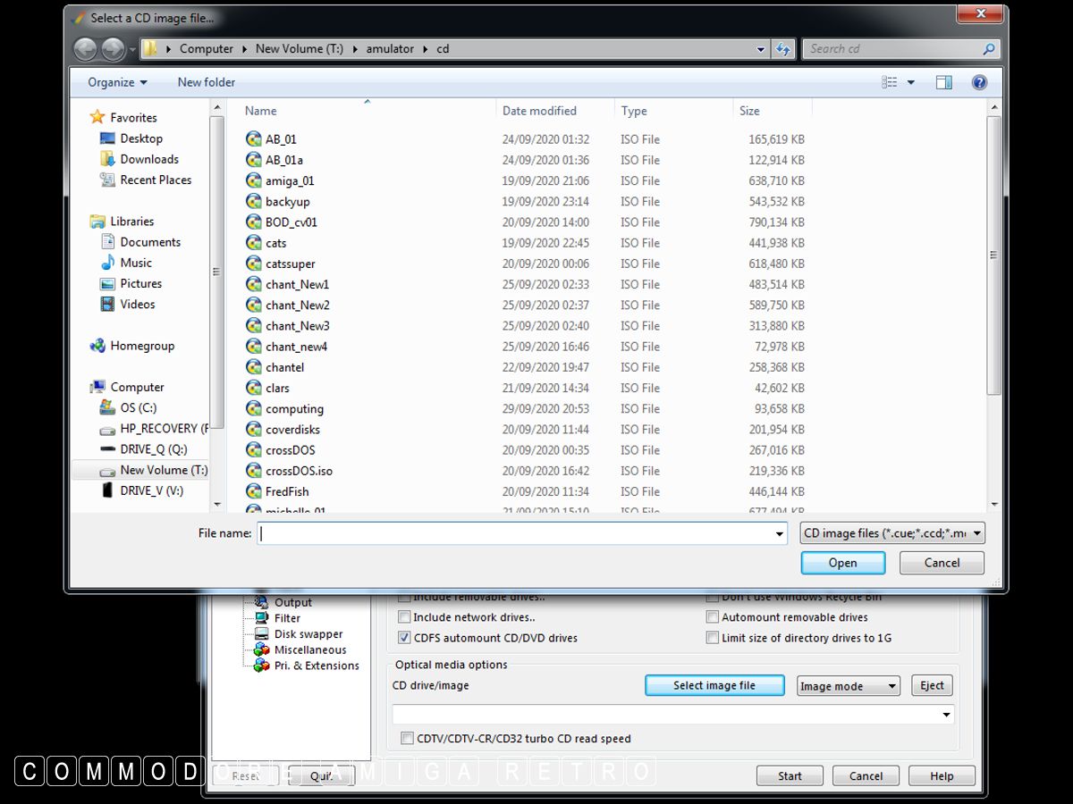Open the File name history dropdown arrow

tap(781, 533)
